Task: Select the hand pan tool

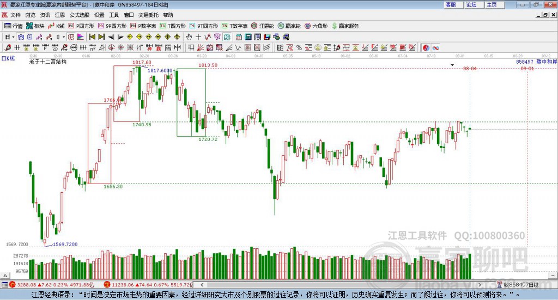Action: pos(189,37)
